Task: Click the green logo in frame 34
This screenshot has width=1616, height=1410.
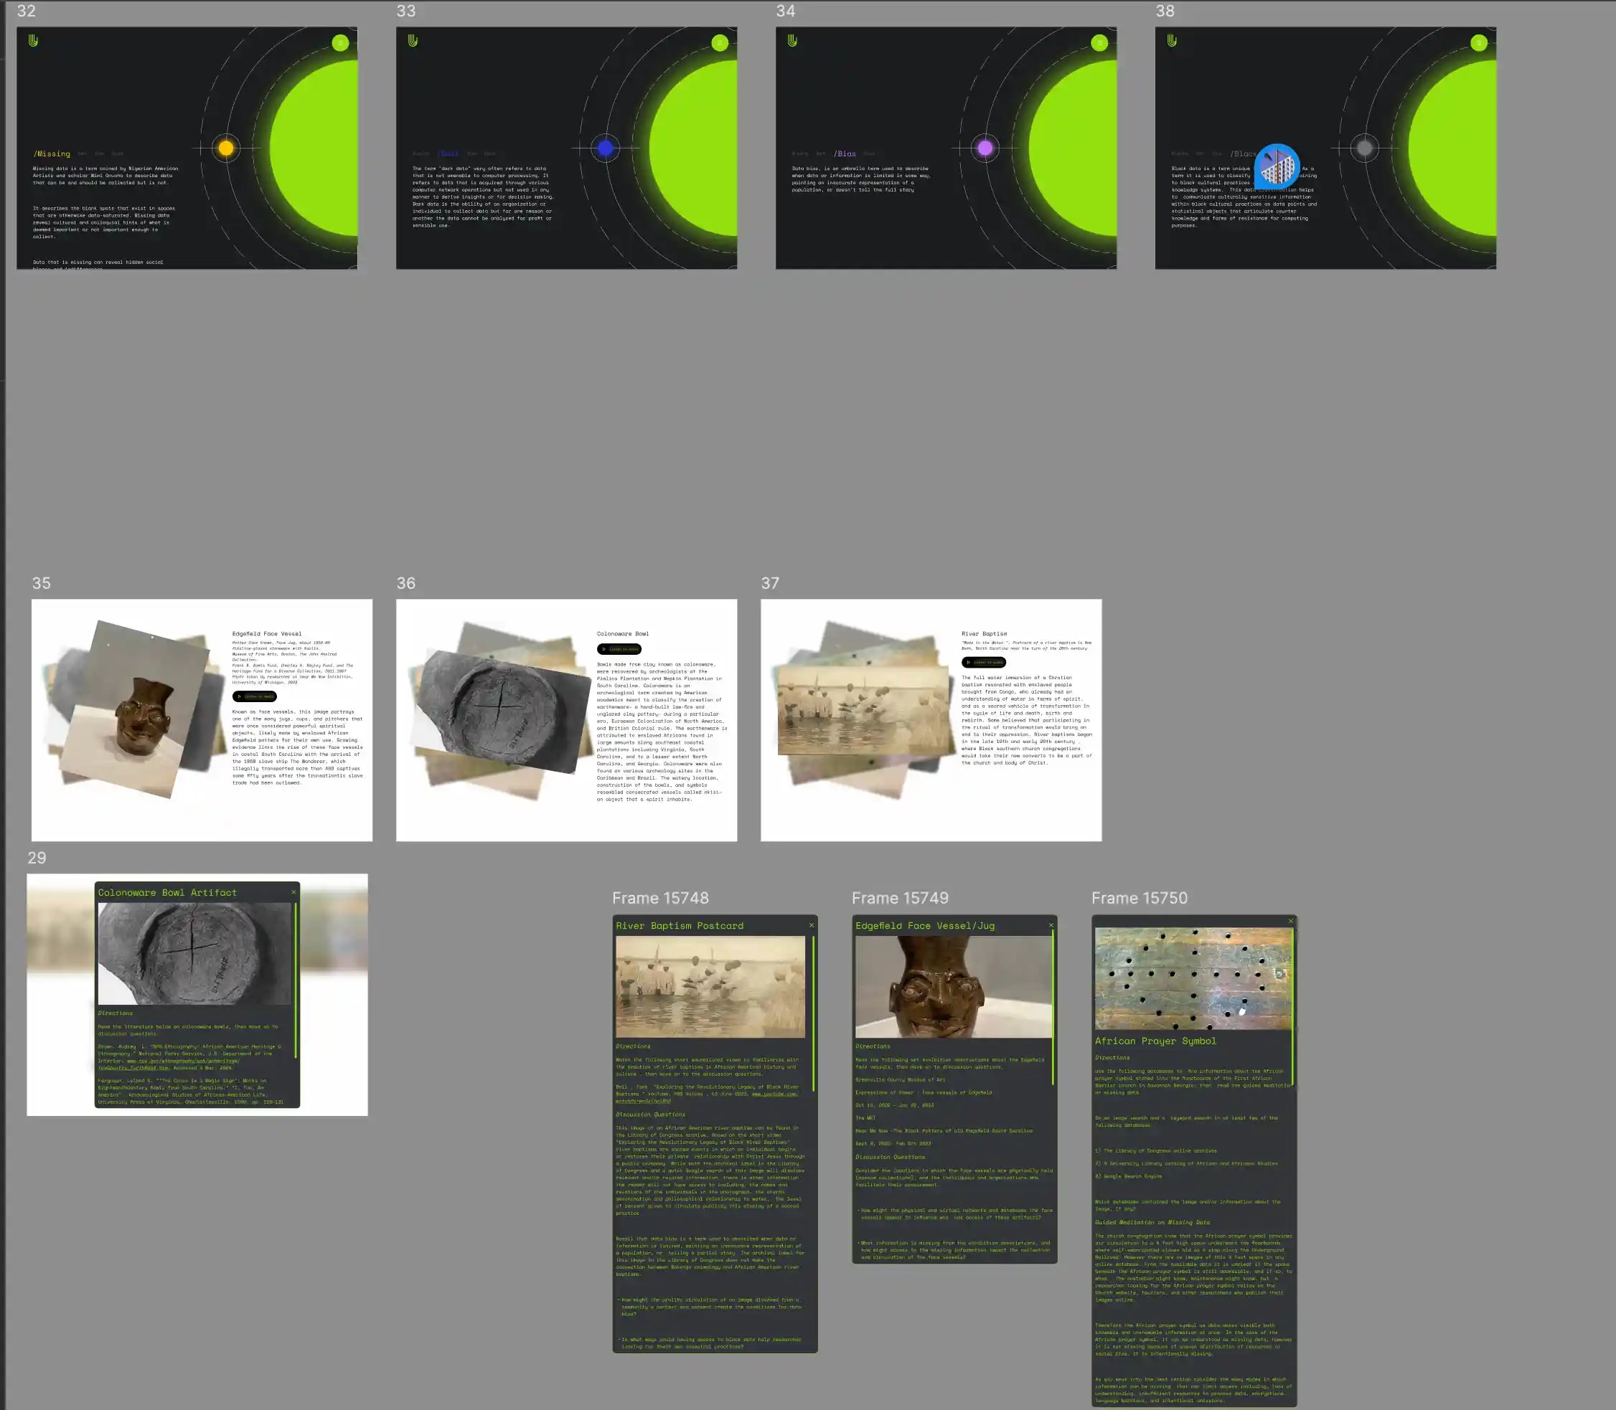Action: pos(792,40)
